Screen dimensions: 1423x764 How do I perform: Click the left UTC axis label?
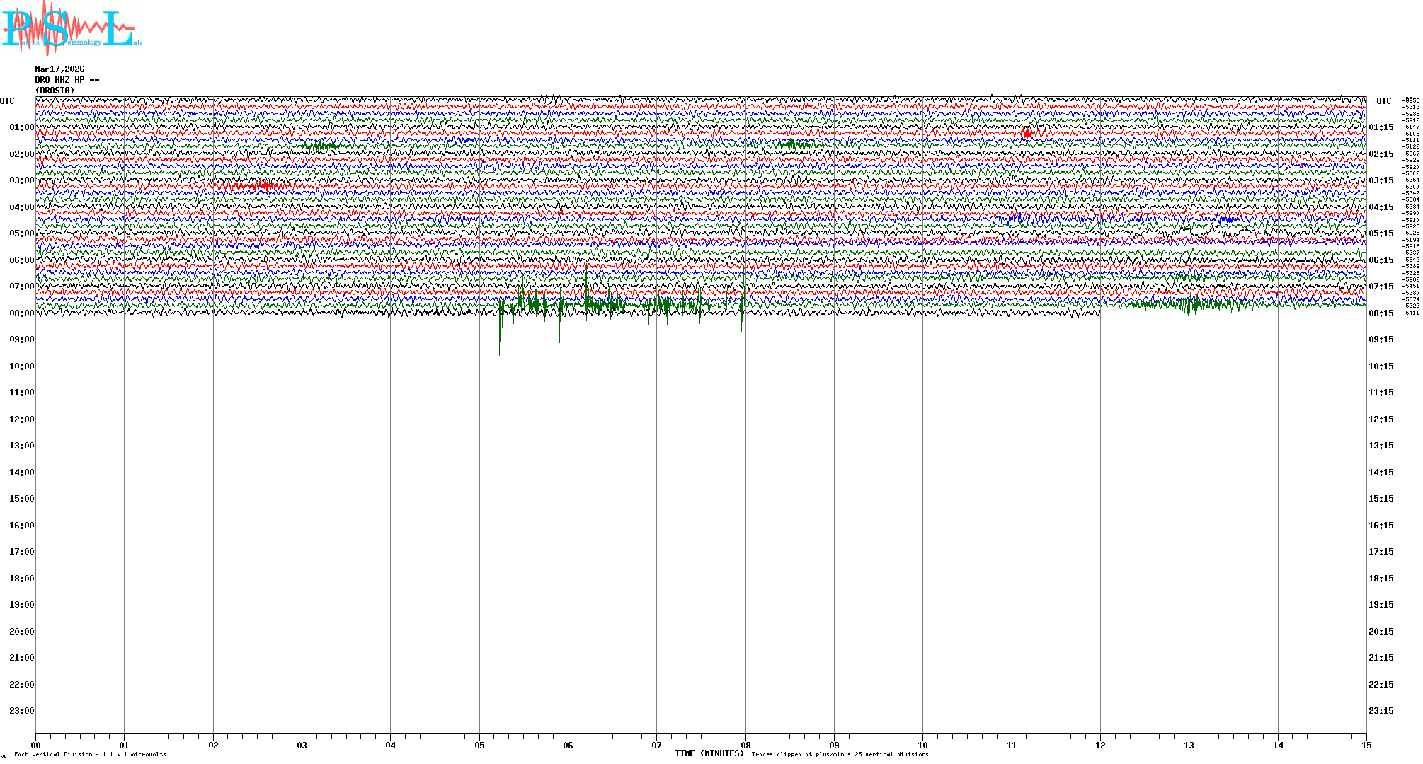7,101
